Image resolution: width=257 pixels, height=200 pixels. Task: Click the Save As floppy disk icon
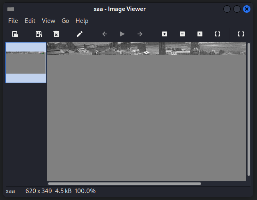(39, 34)
